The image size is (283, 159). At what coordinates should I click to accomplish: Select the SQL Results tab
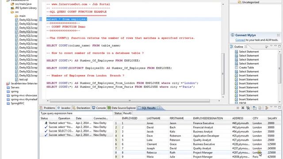(x=149, y=108)
